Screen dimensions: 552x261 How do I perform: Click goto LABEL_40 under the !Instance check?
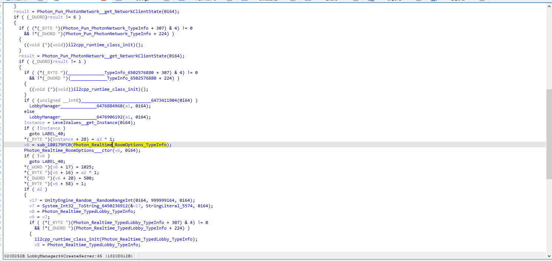click(47, 134)
